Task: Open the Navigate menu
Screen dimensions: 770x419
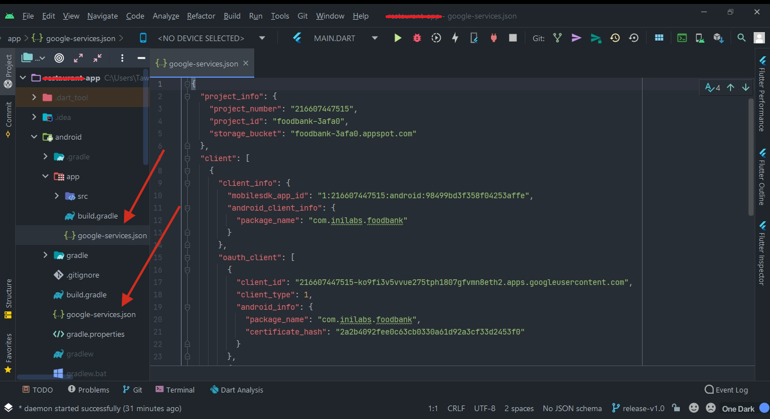Action: tap(103, 16)
